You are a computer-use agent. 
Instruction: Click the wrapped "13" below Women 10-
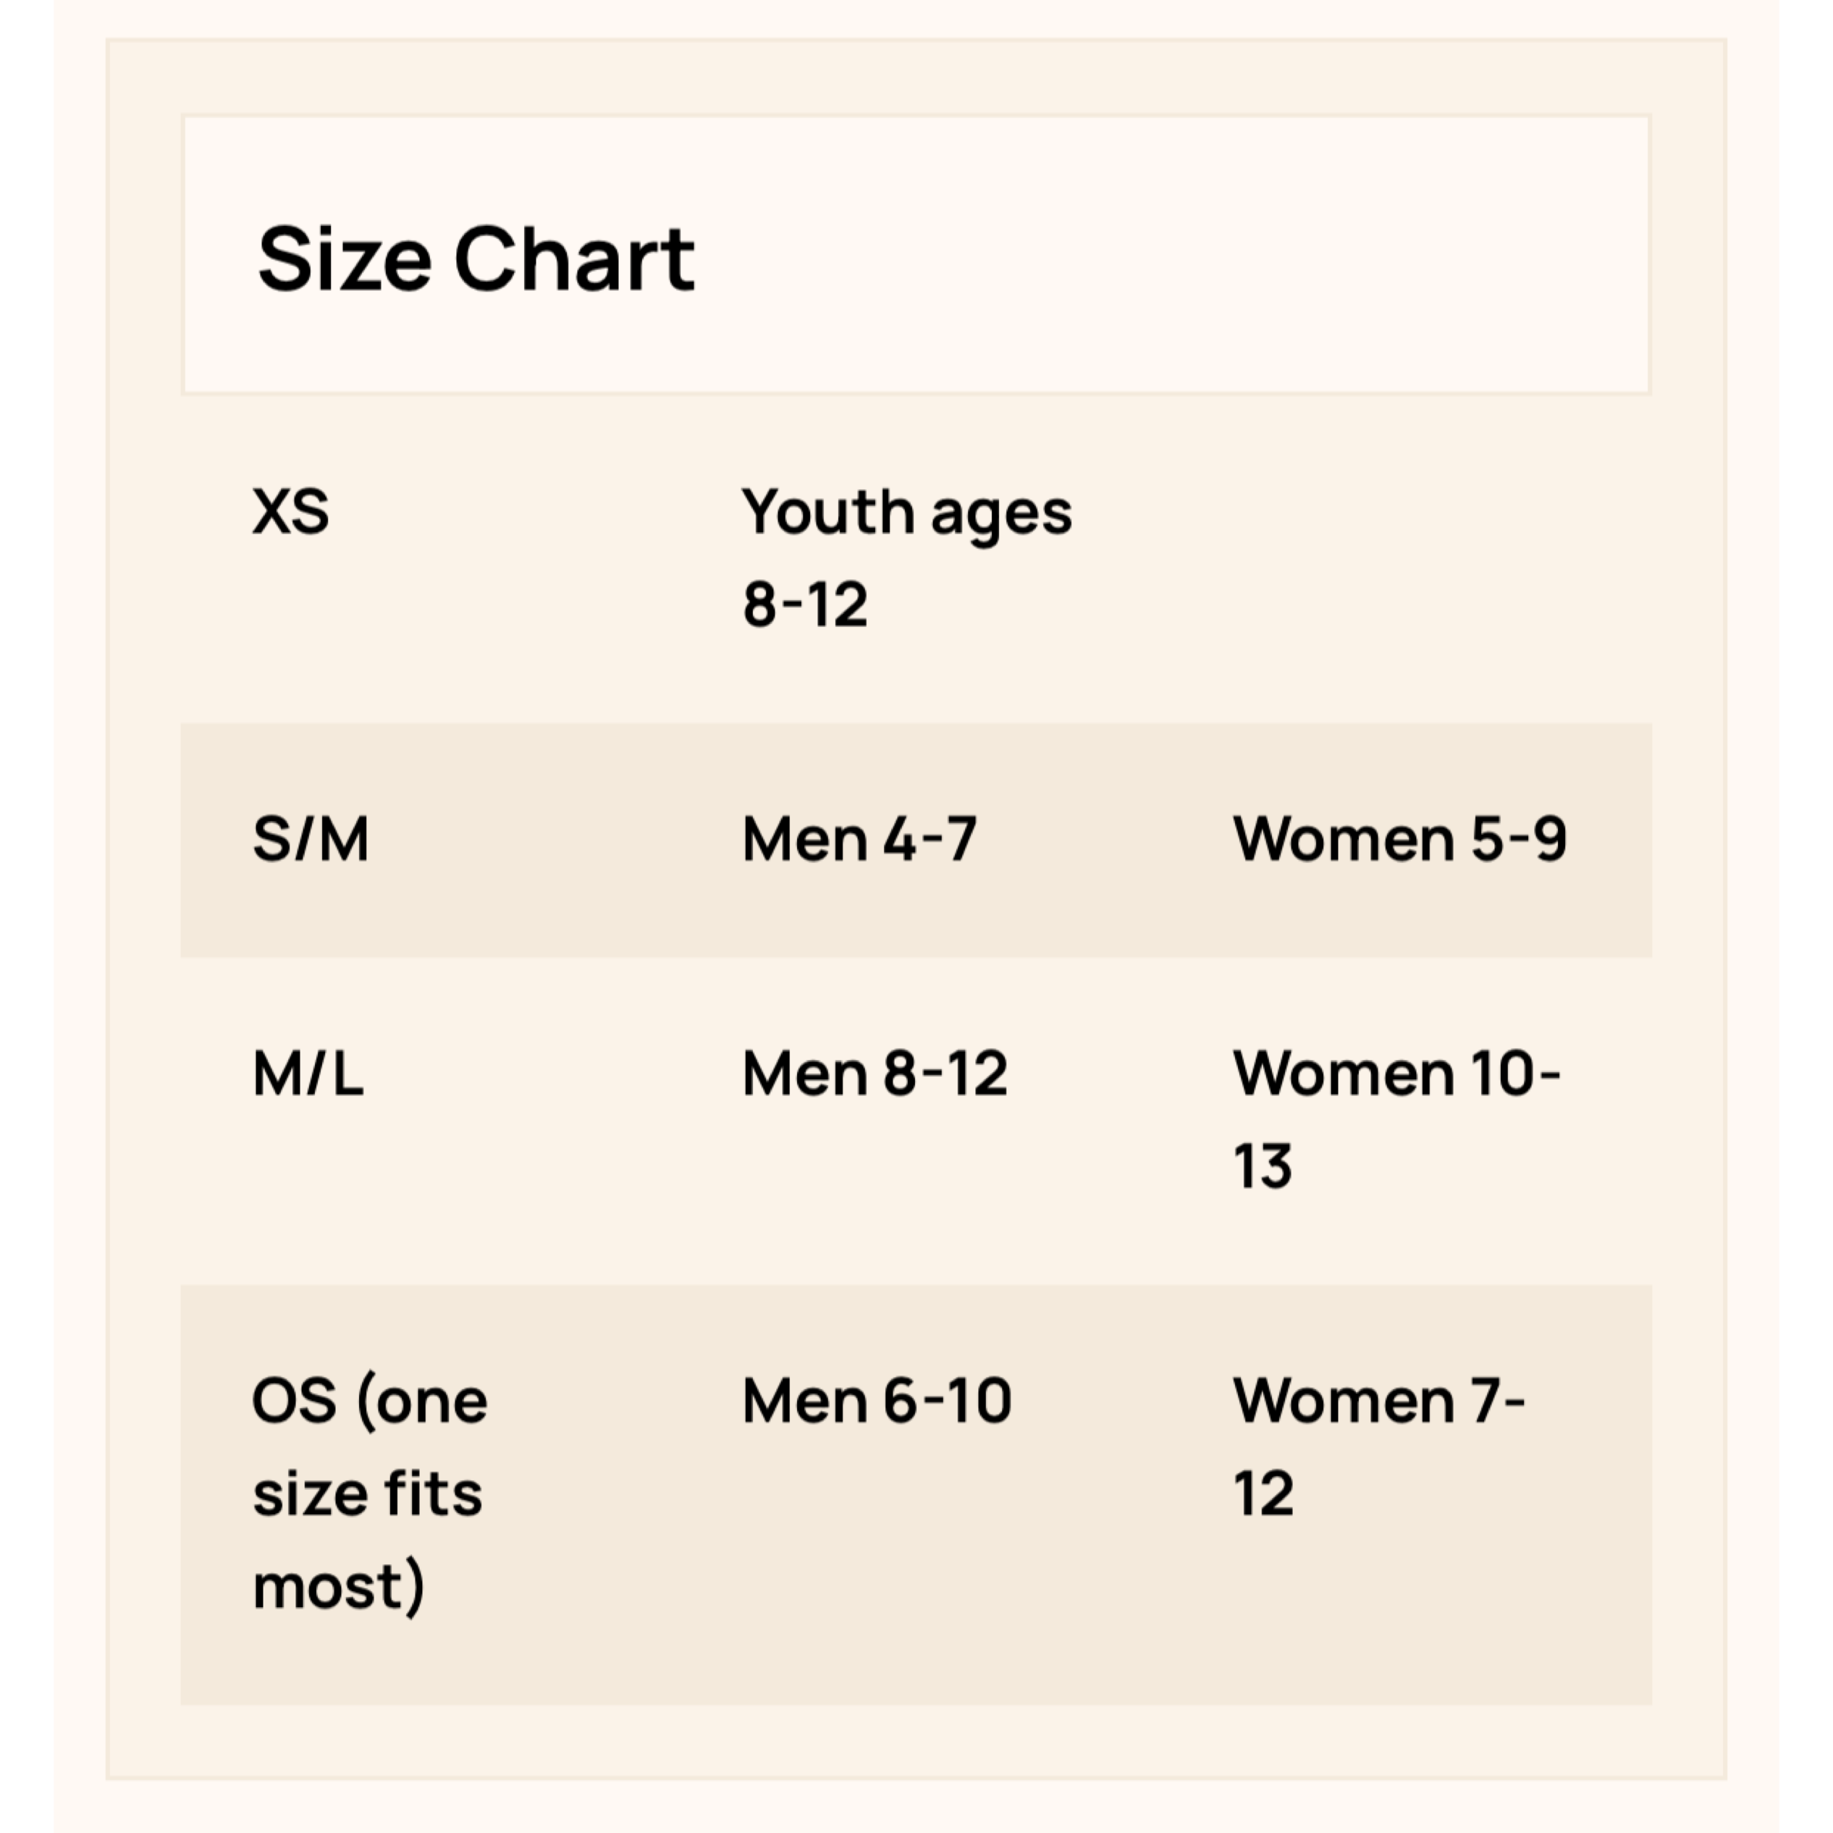tap(1263, 1167)
